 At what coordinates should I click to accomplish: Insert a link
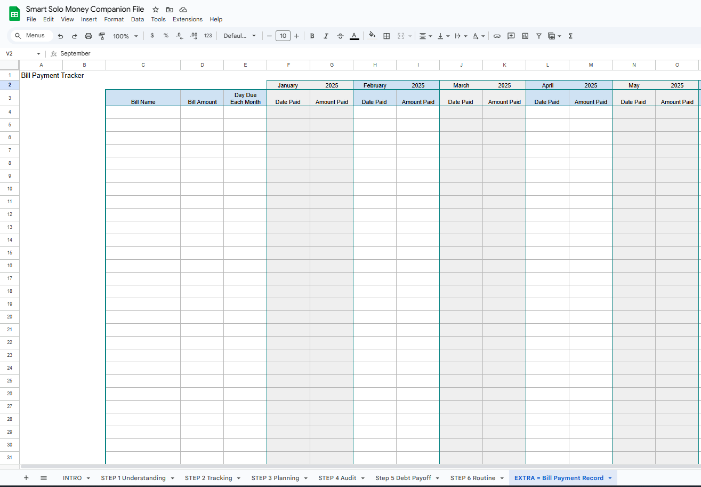[x=497, y=36]
